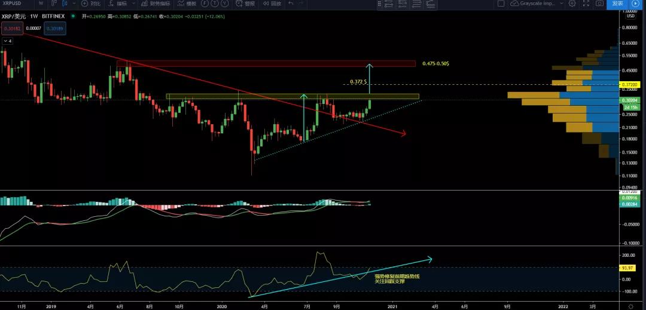Click the red sell price 0.30182 button
646x310 pixels.
pos(13,28)
